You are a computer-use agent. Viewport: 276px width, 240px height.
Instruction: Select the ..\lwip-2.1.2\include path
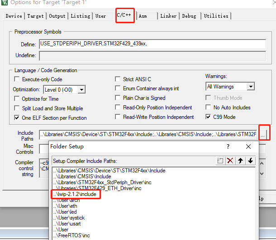point(154,194)
